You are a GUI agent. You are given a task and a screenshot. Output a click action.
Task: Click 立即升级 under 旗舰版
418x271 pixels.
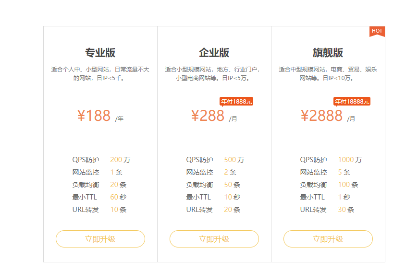click(x=328, y=239)
